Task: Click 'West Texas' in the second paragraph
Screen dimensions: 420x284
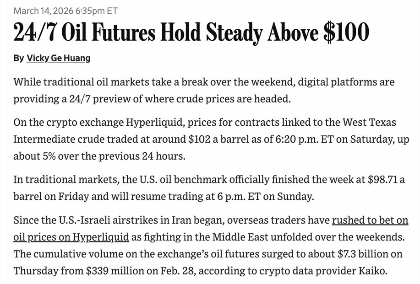Action: (369, 122)
